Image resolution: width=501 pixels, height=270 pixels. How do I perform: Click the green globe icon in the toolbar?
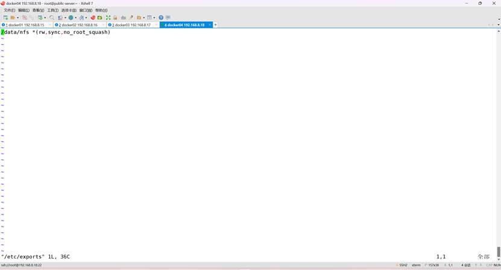tap(71, 17)
